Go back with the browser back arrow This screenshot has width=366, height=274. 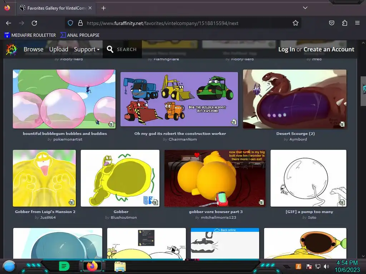click(x=9, y=23)
